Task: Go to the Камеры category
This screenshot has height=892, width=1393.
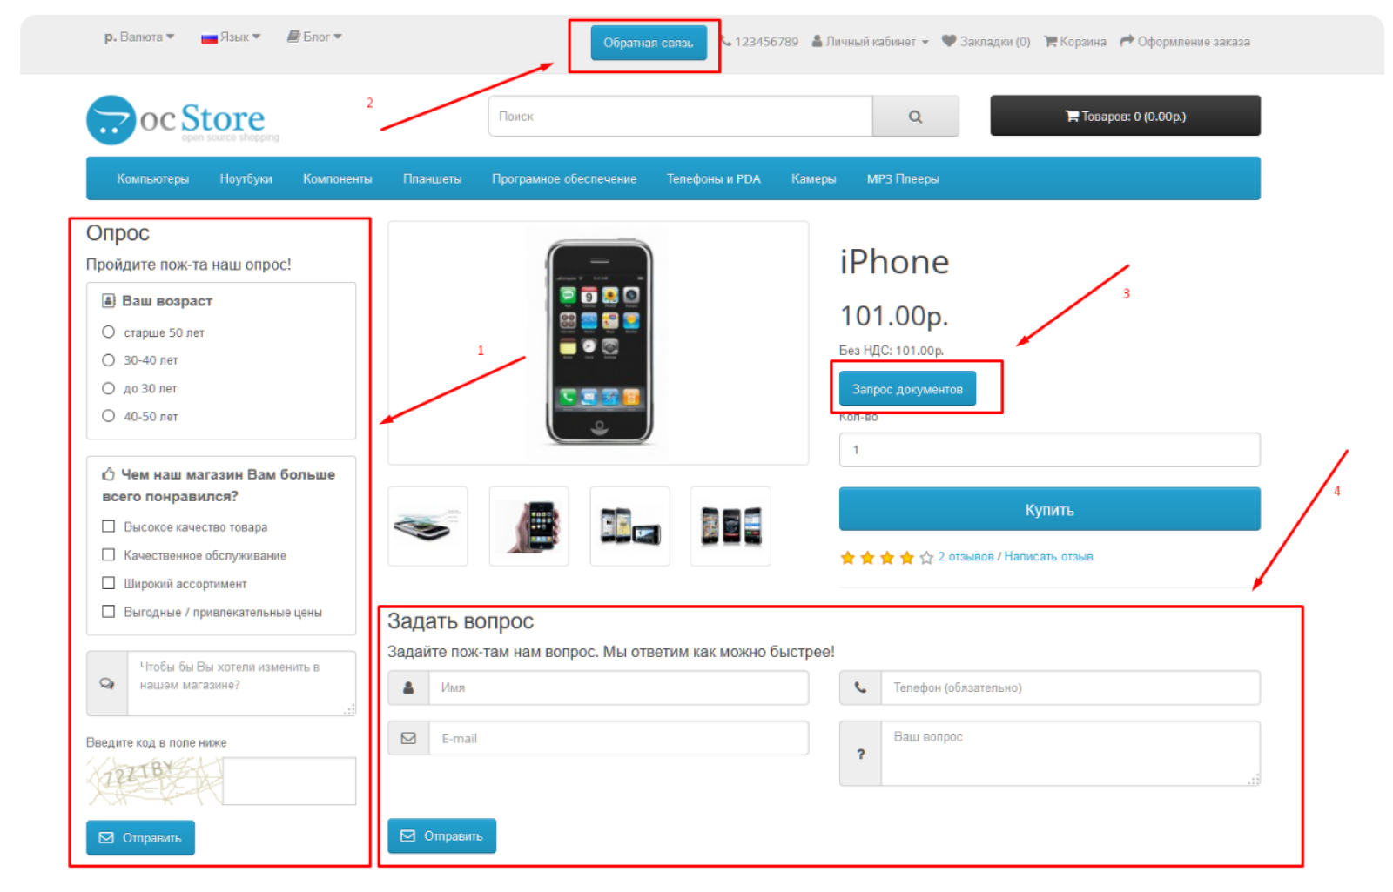Action: point(813,178)
